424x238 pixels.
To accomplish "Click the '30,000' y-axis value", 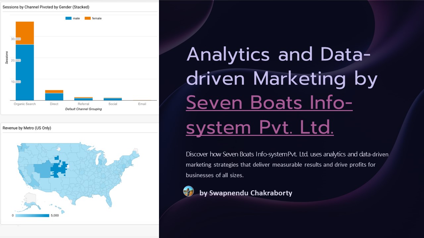I will click(16, 39).
